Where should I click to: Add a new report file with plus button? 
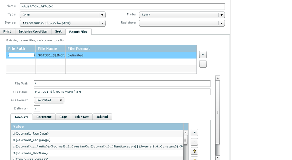pos(203,54)
